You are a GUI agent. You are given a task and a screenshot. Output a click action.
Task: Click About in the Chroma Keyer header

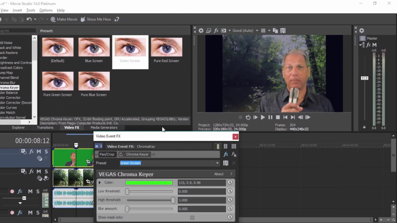[x=219, y=174]
